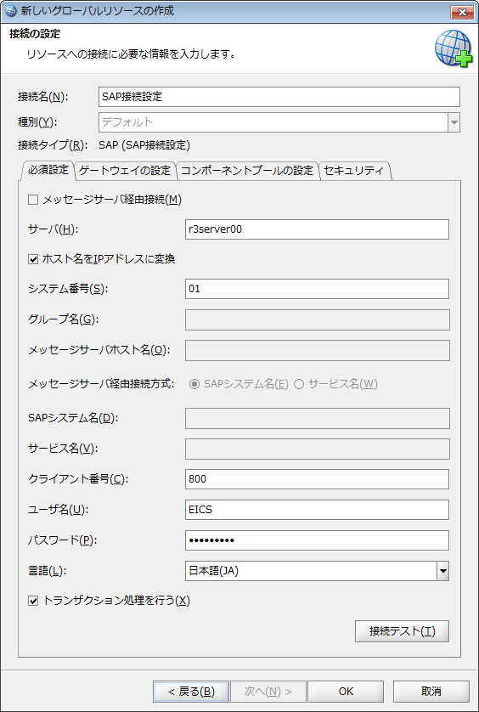The height and width of the screenshot is (712, 479).
Task: Focus the システム番号 field showing 01
Action: pyautogui.click(x=317, y=289)
